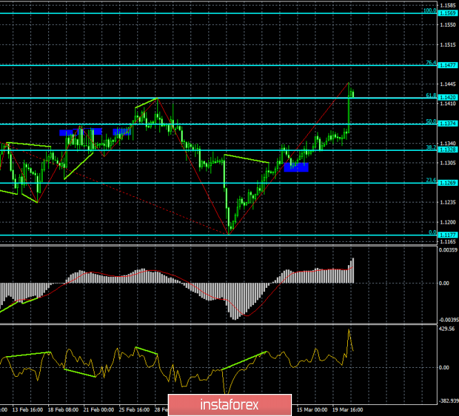
Task: Click the 25 Feb 16:00 date label
Action: [x=135, y=410]
